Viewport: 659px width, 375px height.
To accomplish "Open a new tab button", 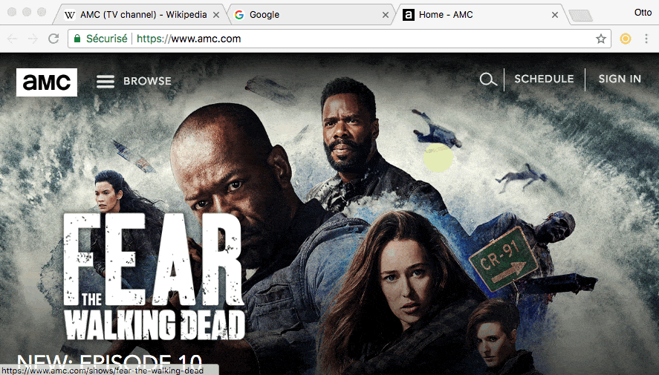I will 580,16.
